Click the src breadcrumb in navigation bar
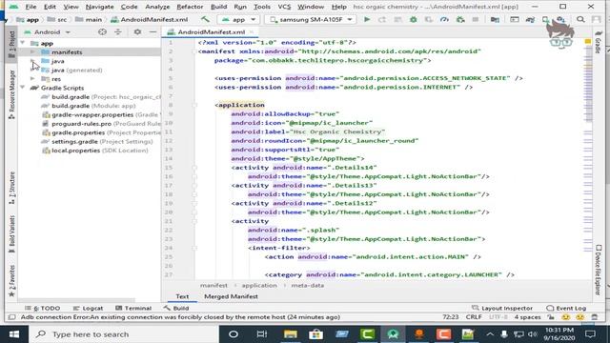 pyautogui.click(x=57, y=19)
